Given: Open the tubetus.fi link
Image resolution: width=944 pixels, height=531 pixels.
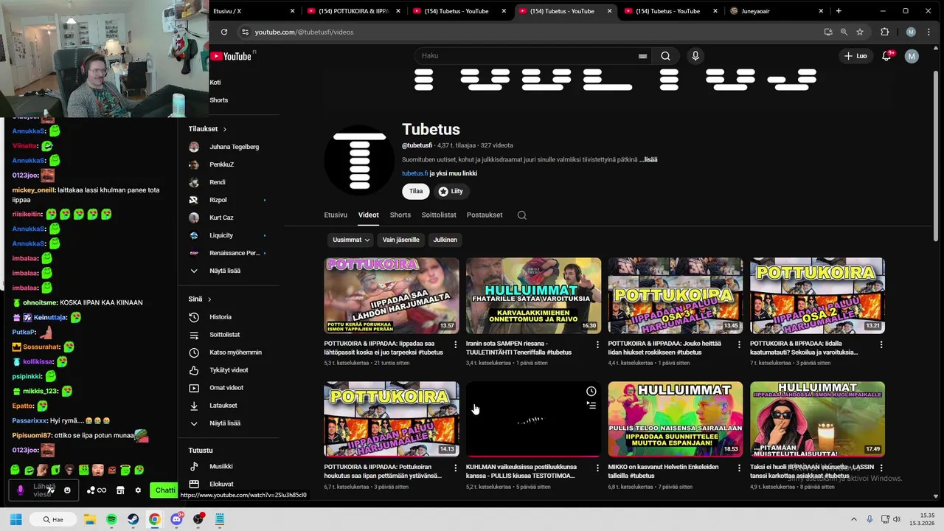Looking at the screenshot, I should pyautogui.click(x=414, y=173).
